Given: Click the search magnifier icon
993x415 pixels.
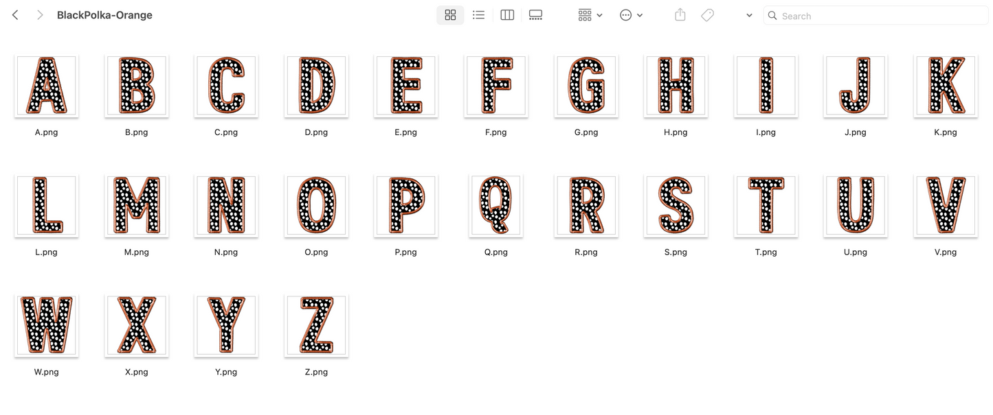Looking at the screenshot, I should tap(772, 15).
